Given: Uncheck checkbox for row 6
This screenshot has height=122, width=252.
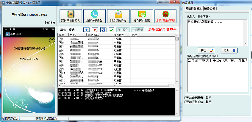Looking at the screenshot, I should [60, 58].
